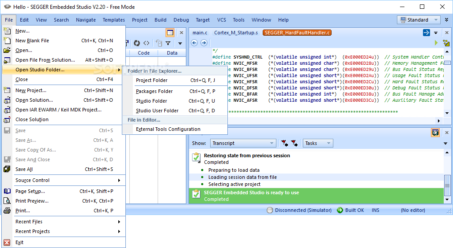This screenshot has width=453, height=248.
Task: Open the Build menu
Action: point(160,20)
